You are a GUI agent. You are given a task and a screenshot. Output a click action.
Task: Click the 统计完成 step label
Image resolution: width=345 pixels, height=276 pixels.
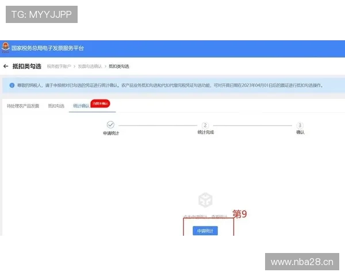(x=205, y=132)
